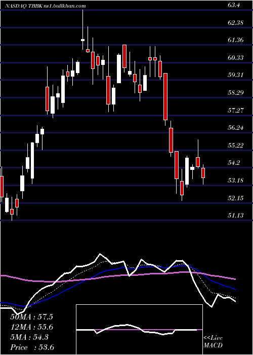Click the tallest red candle near 57.27-59.31
The height and width of the screenshot is (355, 253).
pos(165,96)
